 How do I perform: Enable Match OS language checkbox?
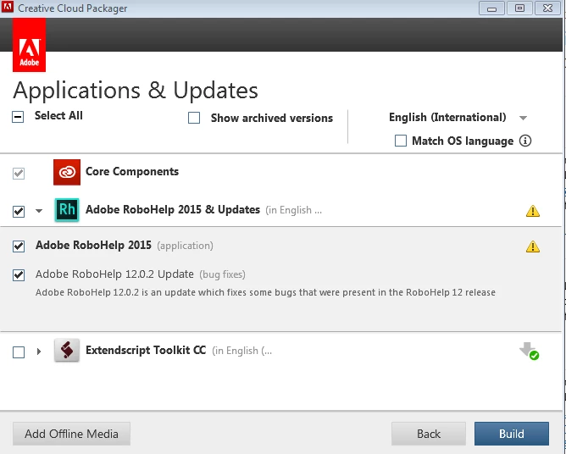click(401, 141)
